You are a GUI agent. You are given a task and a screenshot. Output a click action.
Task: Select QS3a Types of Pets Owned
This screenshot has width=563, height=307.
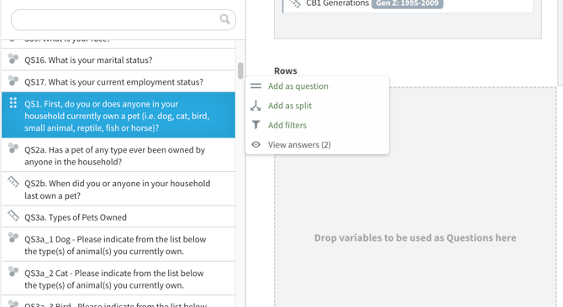(118, 216)
